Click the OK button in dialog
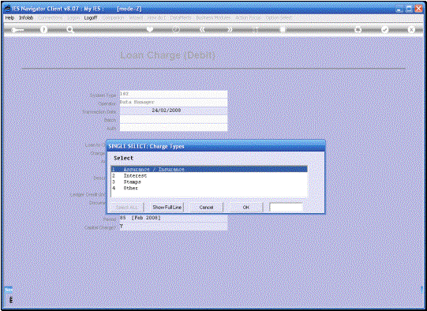This screenshot has height=311, width=427. (x=246, y=208)
